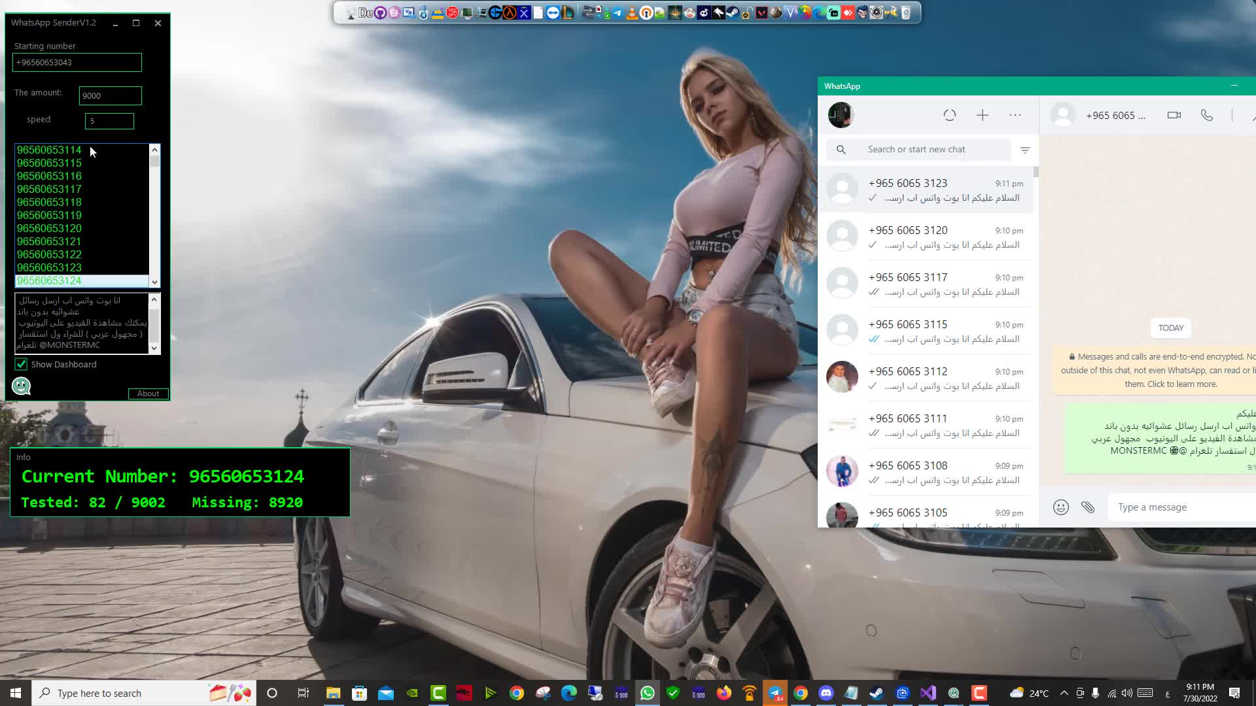Image resolution: width=1256 pixels, height=706 pixels.
Task: Click WhatsApp chat list scrollbar
Action: 1036,172
